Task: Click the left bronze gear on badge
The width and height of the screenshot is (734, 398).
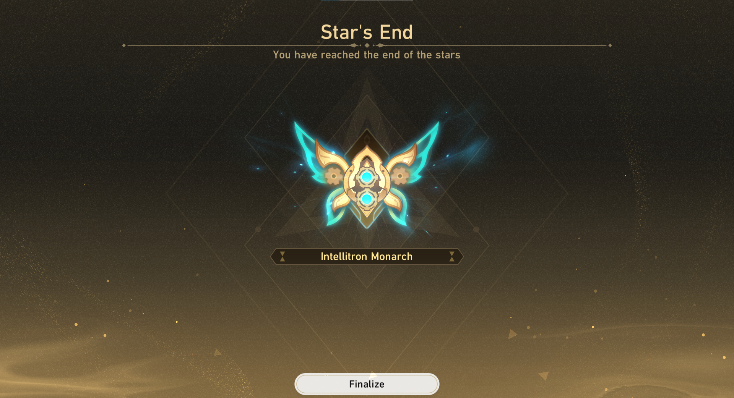Action: coord(334,176)
